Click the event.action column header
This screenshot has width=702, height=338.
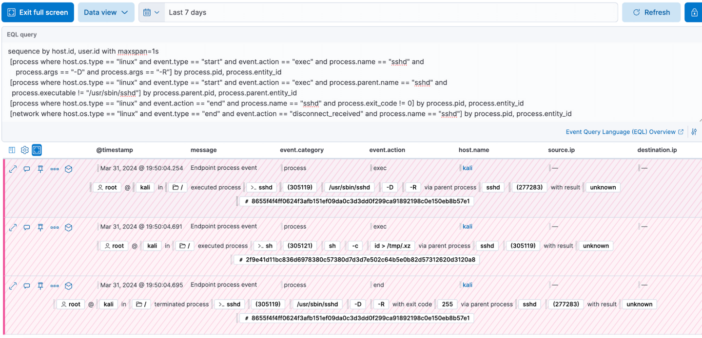tap(387, 150)
